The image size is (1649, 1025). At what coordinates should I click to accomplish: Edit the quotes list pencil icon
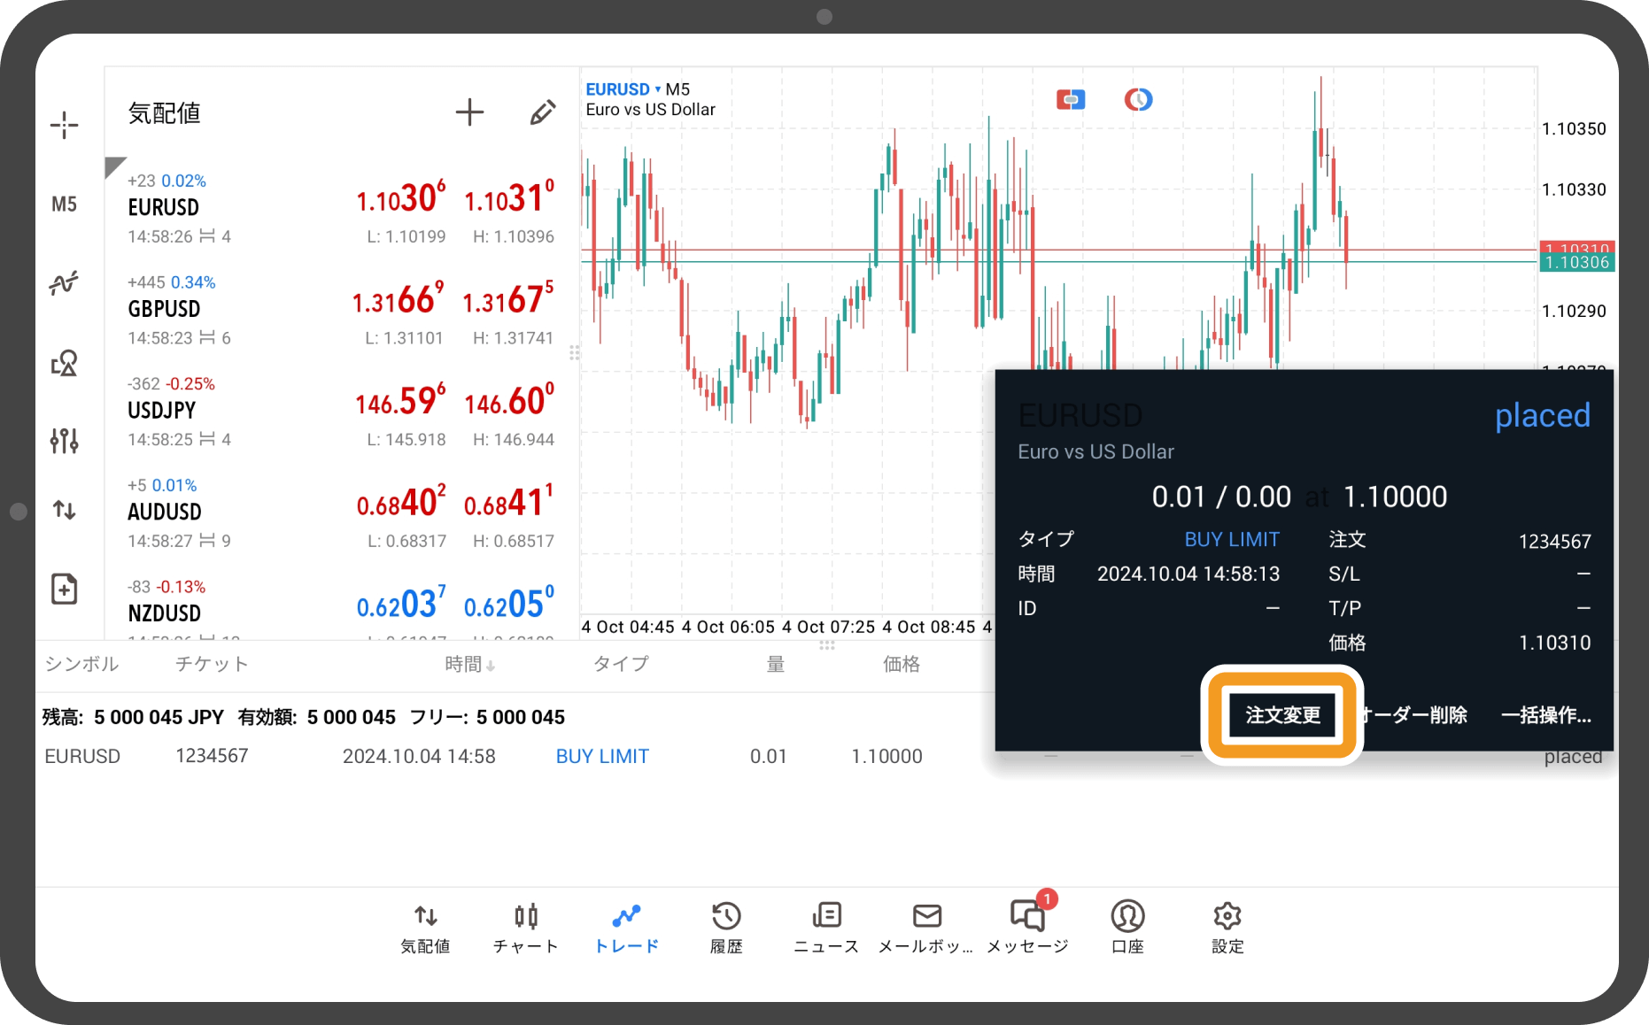point(542,112)
